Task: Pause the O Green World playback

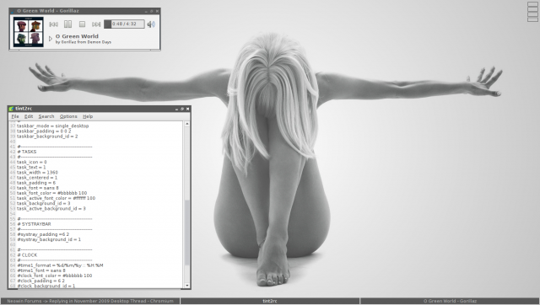Action: 67,24
